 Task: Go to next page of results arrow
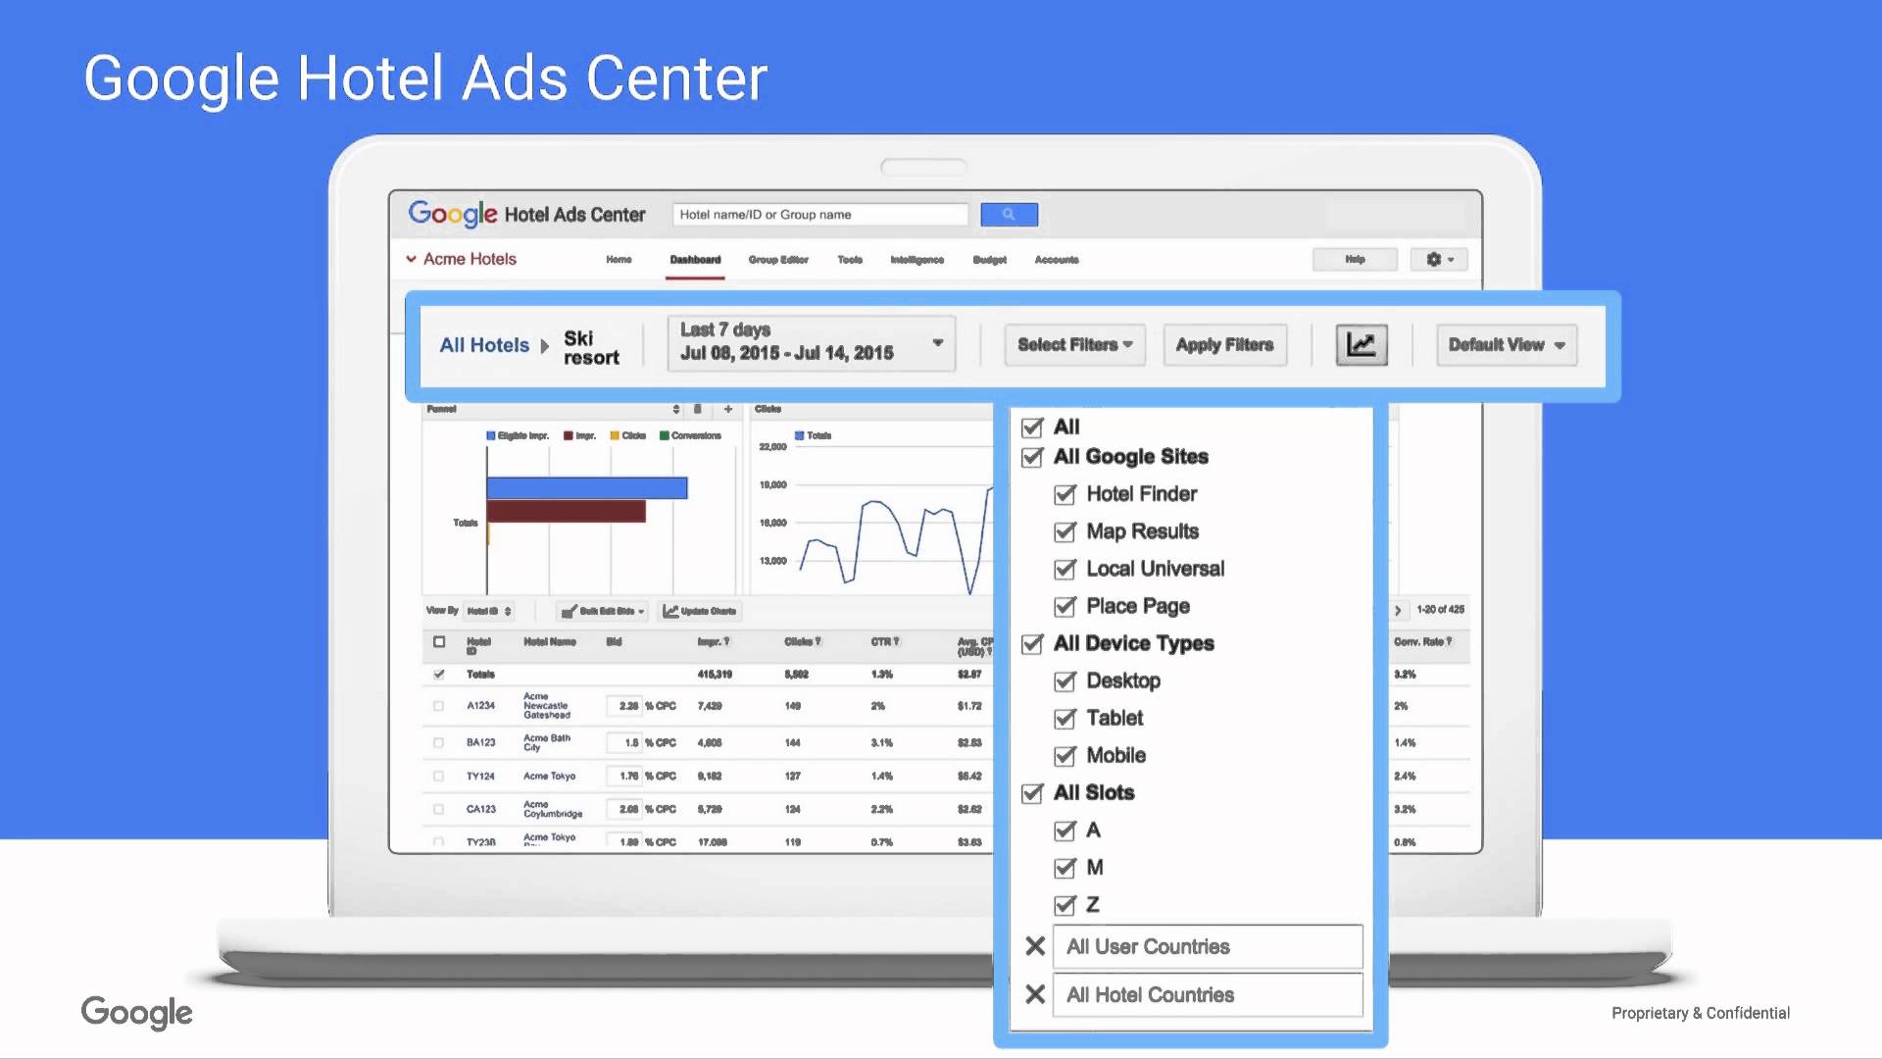point(1398,610)
